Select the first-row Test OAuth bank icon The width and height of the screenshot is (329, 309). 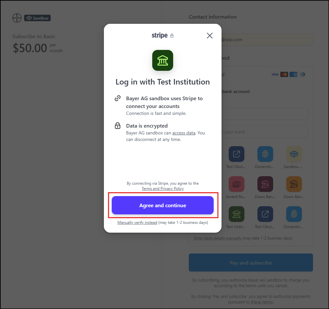click(x=237, y=154)
